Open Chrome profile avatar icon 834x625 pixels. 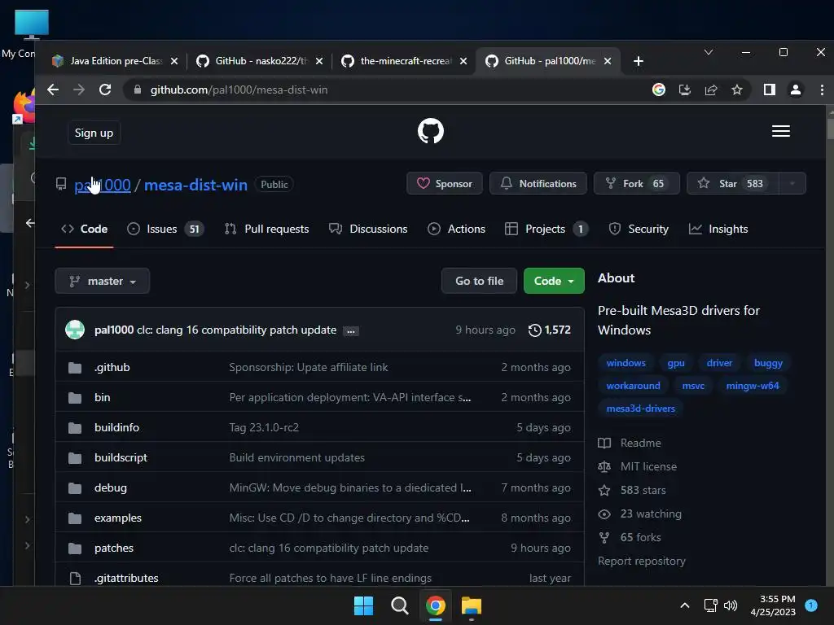coord(795,90)
